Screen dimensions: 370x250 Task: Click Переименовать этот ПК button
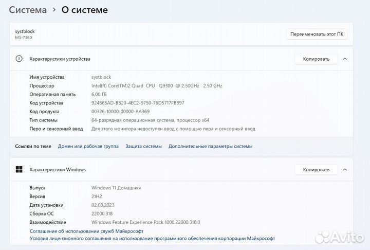317,34
